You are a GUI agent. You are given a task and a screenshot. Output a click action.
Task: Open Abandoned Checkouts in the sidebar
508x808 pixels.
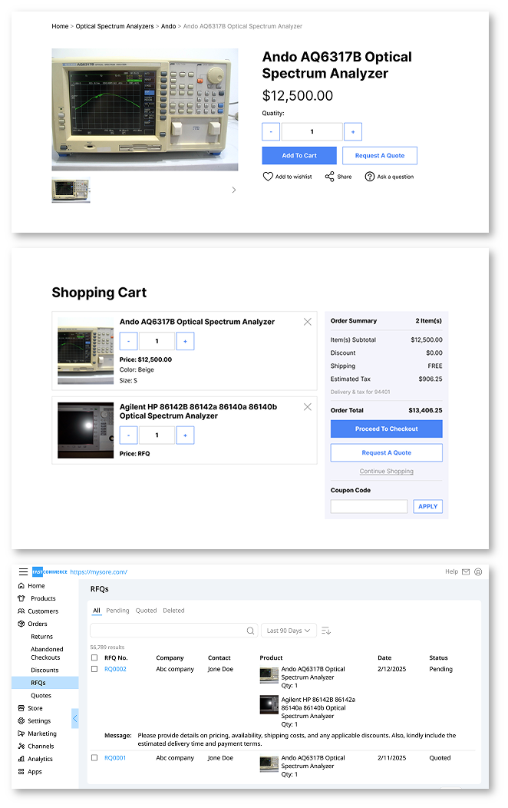pos(46,654)
